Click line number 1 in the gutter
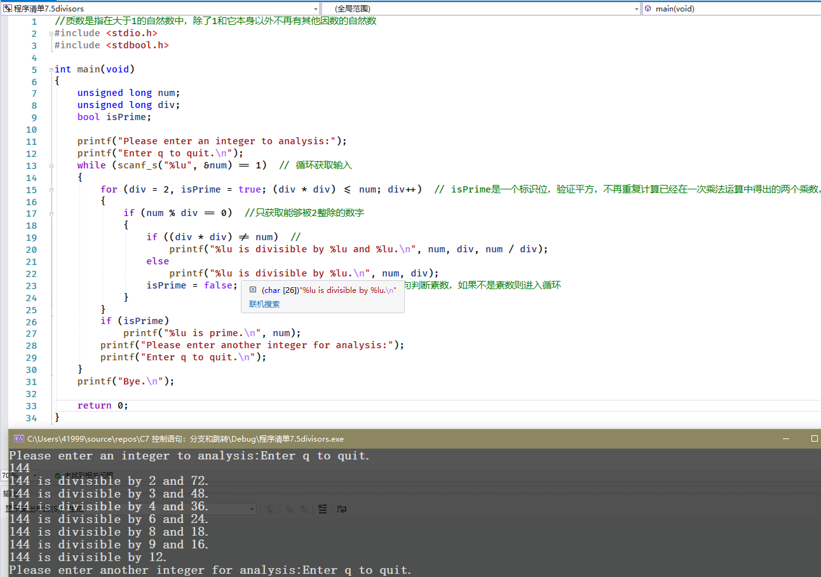The height and width of the screenshot is (577, 821). click(x=34, y=21)
